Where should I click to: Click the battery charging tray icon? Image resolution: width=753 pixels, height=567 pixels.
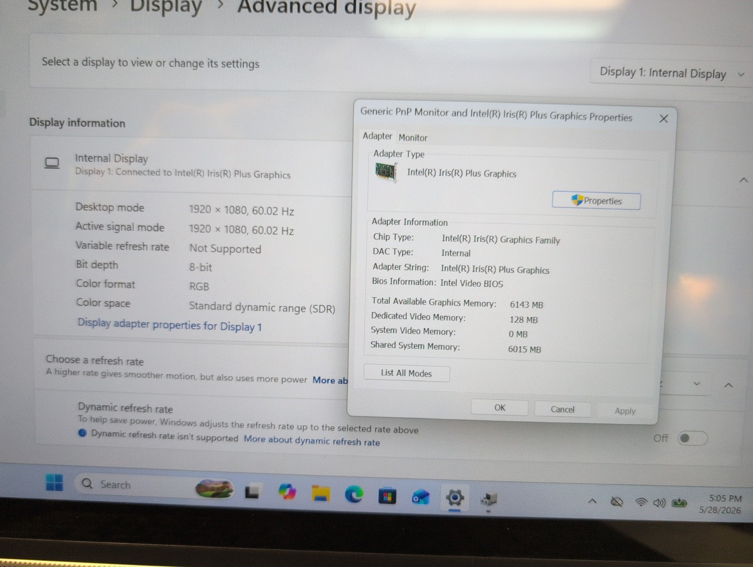(x=679, y=503)
